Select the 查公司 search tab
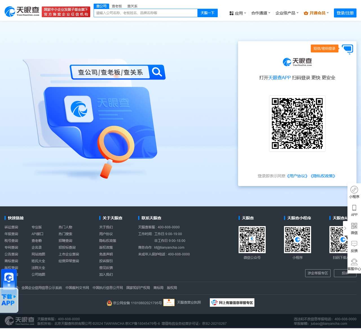Image resolution: width=361 pixels, height=329 pixels. pos(101,6)
